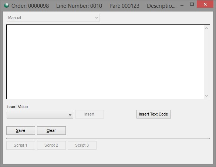Open the Manual dropdown list
The width and height of the screenshot is (216, 167).
[x=53, y=18]
